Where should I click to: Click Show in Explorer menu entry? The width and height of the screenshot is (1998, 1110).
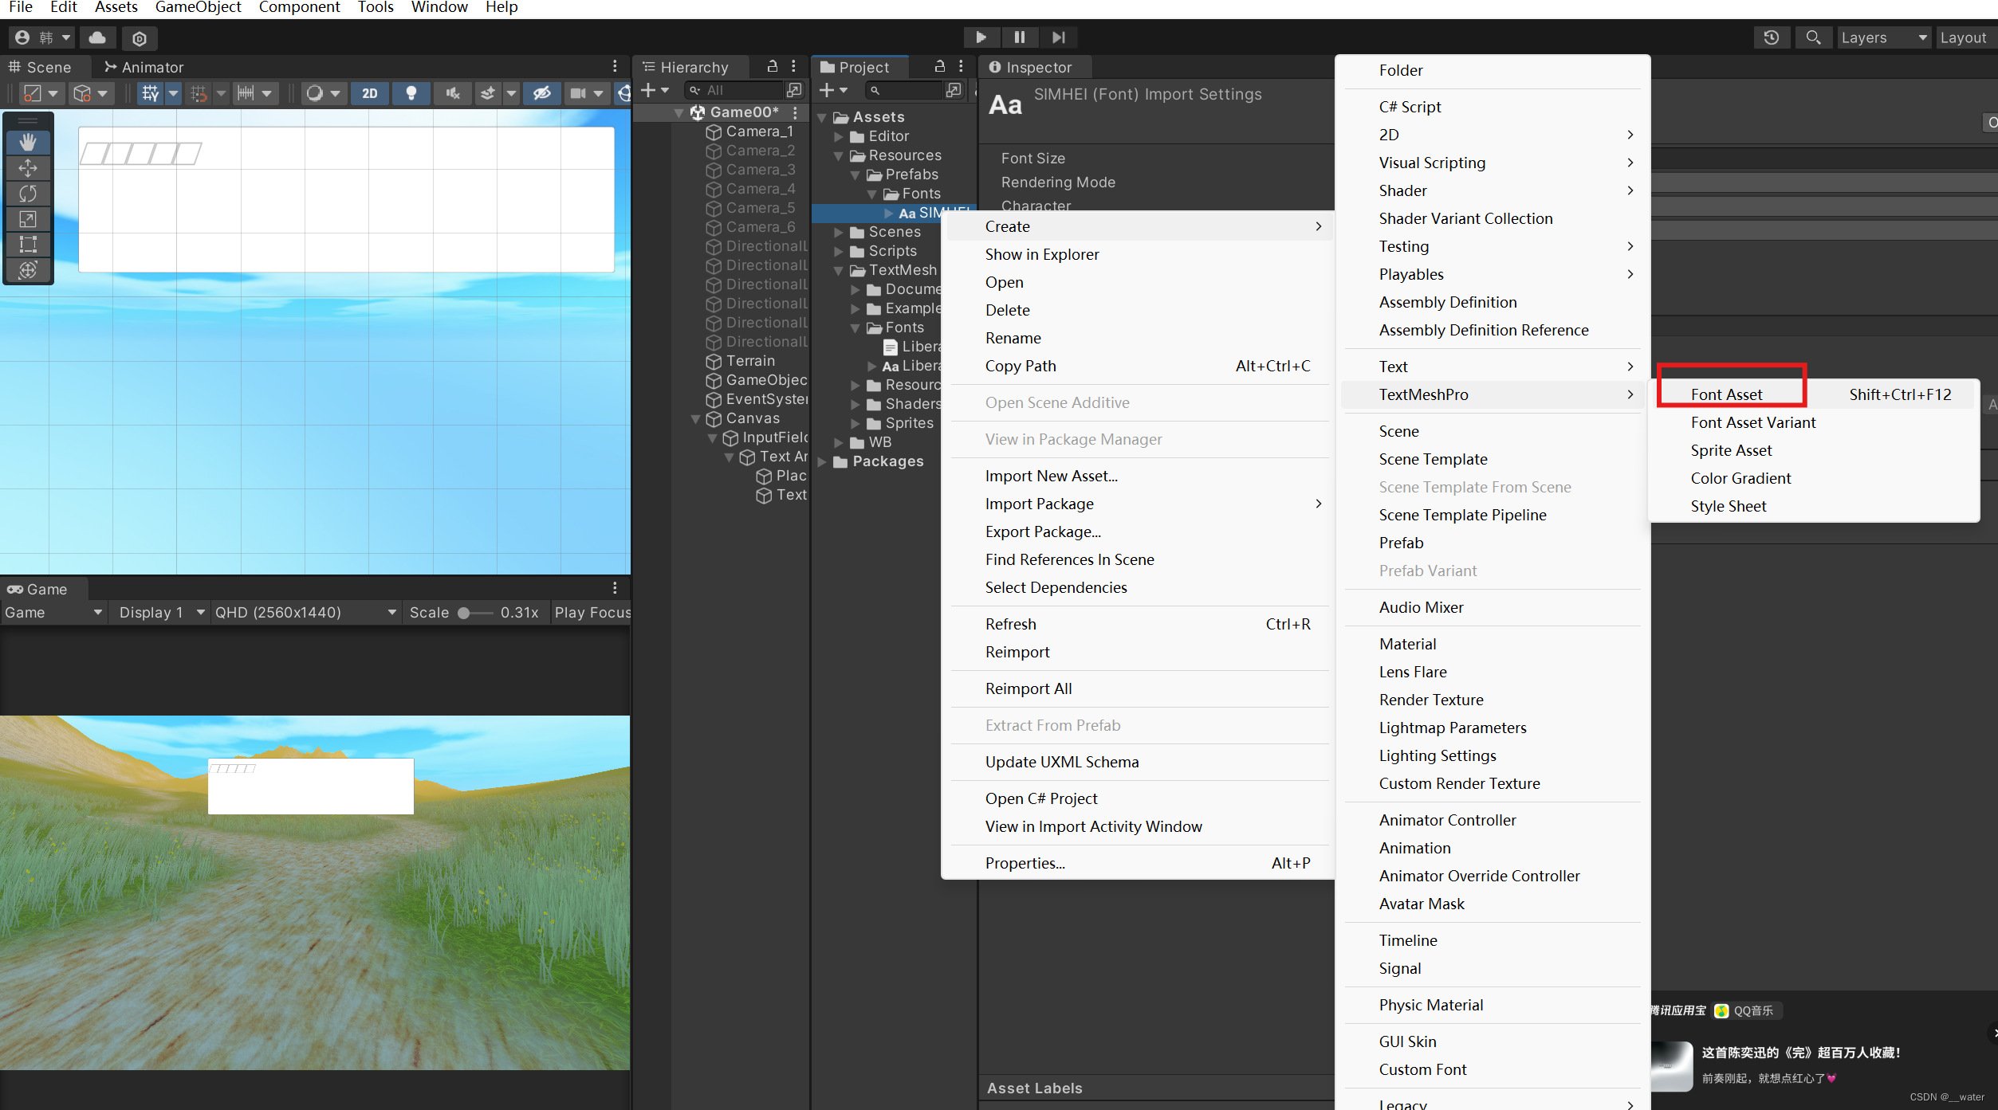coord(1041,254)
